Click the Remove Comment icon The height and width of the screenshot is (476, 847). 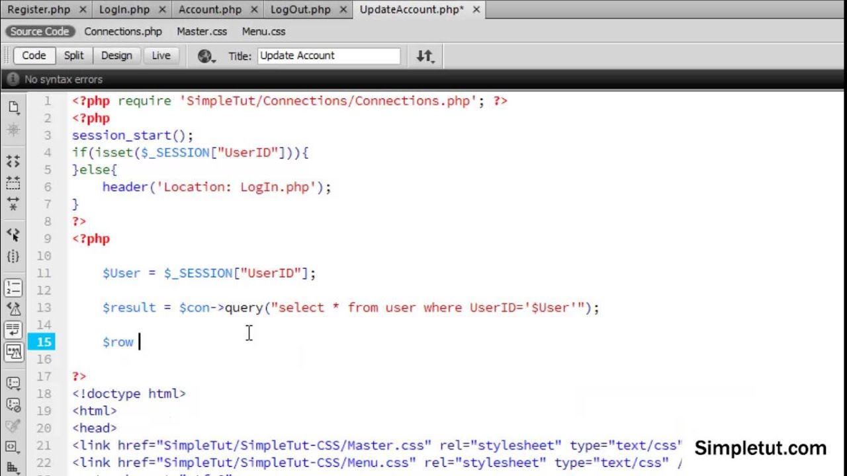[13, 404]
